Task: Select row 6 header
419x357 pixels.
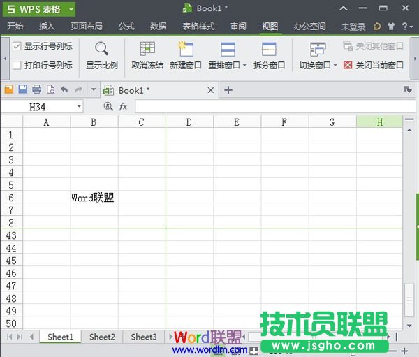Action: (x=11, y=197)
